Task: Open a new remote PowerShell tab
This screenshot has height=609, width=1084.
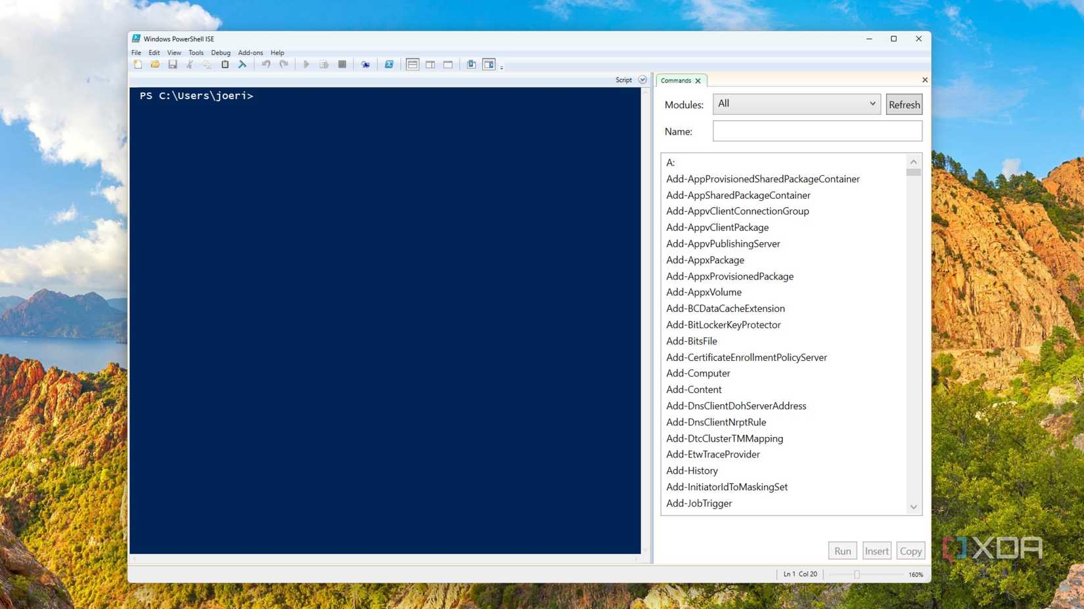Action: (x=365, y=64)
